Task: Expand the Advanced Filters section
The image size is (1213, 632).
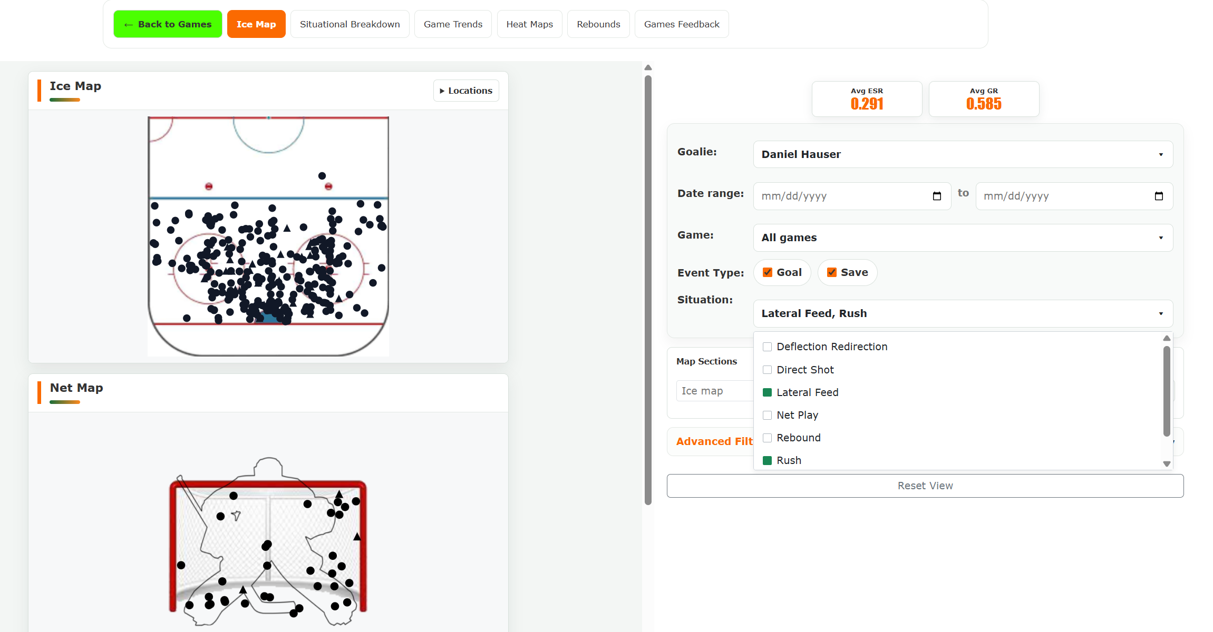Action: pyautogui.click(x=714, y=441)
